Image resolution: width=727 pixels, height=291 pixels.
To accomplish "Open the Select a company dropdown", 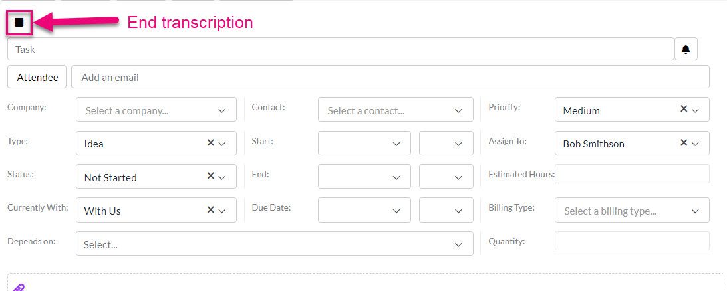I will point(156,110).
